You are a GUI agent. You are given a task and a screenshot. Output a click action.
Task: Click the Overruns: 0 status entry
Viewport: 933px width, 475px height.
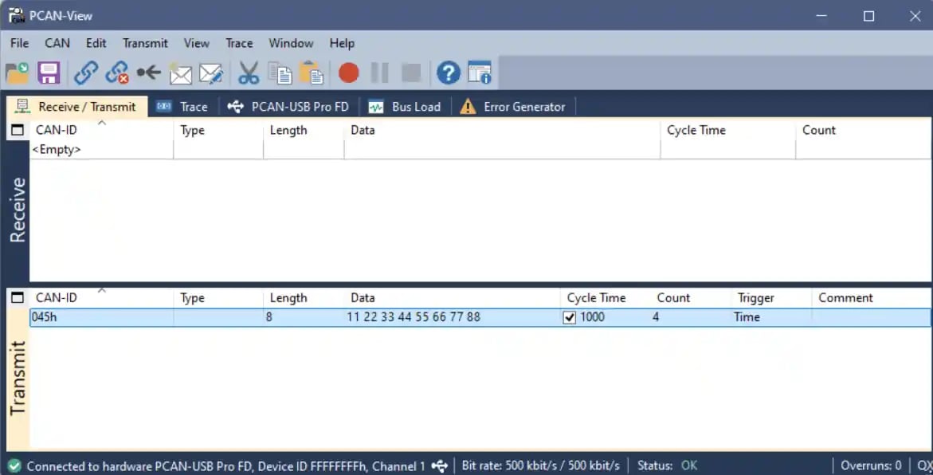(871, 465)
